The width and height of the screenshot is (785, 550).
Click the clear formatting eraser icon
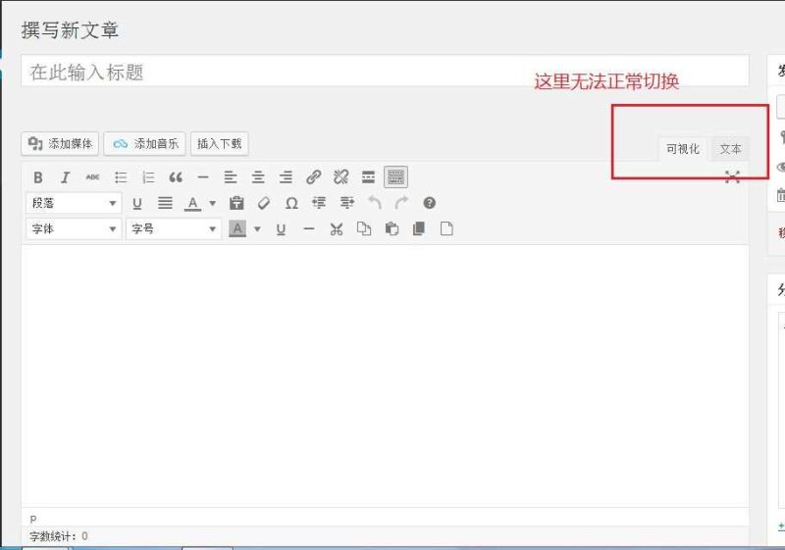click(263, 203)
